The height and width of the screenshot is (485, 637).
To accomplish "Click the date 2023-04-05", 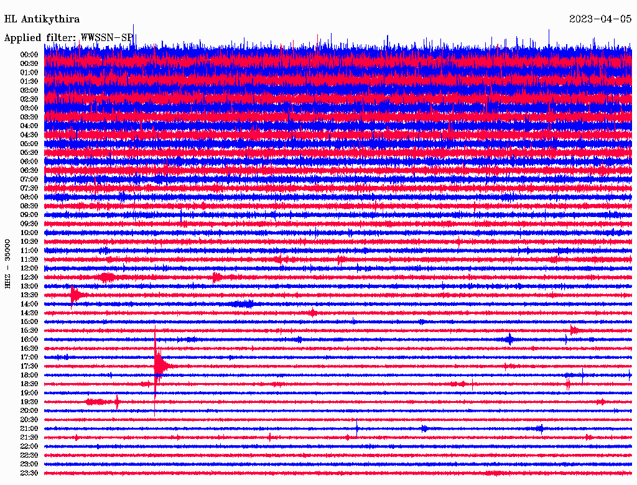I will point(600,19).
